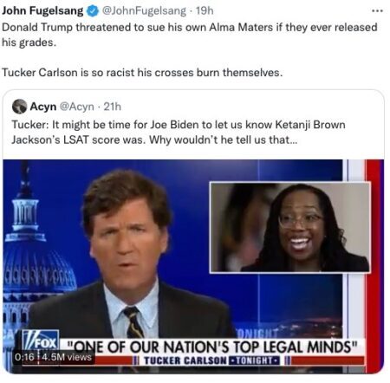Click Acyn's round profile avatar
390x383 pixels.
[19, 107]
